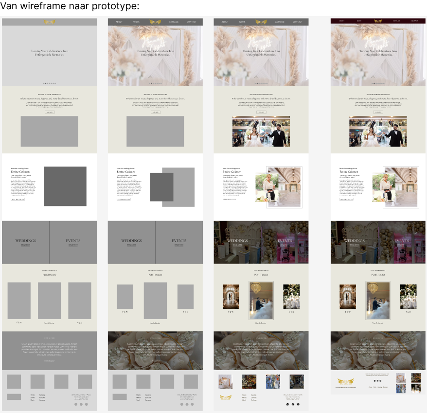Image resolution: width=427 pixels, height=413 pixels.
Task: Select CONTACT in the third mockup's header
Action: (x=298, y=22)
